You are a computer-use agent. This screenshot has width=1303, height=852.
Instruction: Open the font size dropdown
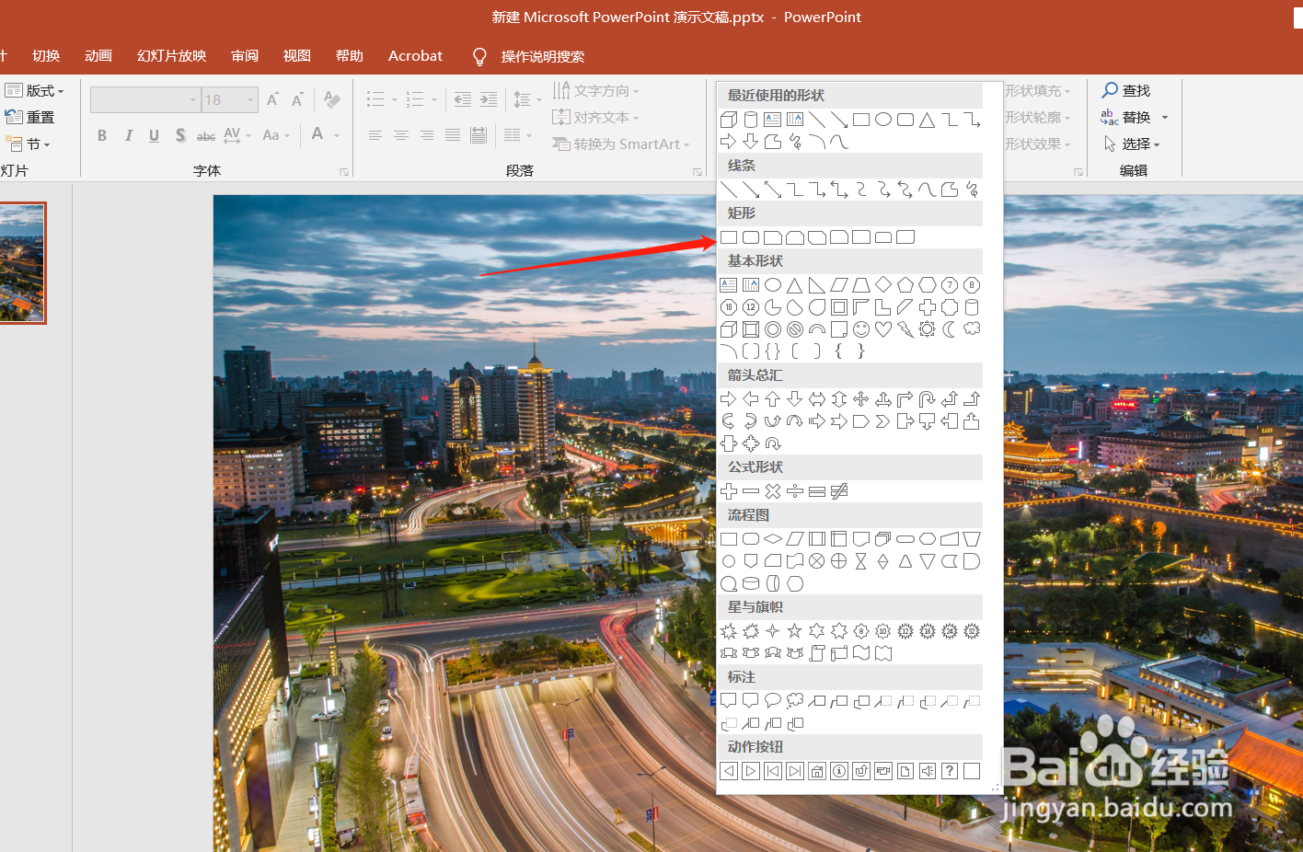click(x=250, y=99)
